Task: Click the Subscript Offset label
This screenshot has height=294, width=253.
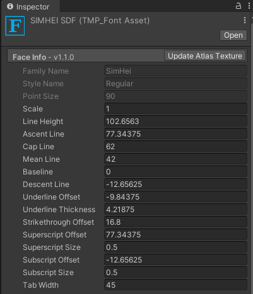Action: [51, 260]
